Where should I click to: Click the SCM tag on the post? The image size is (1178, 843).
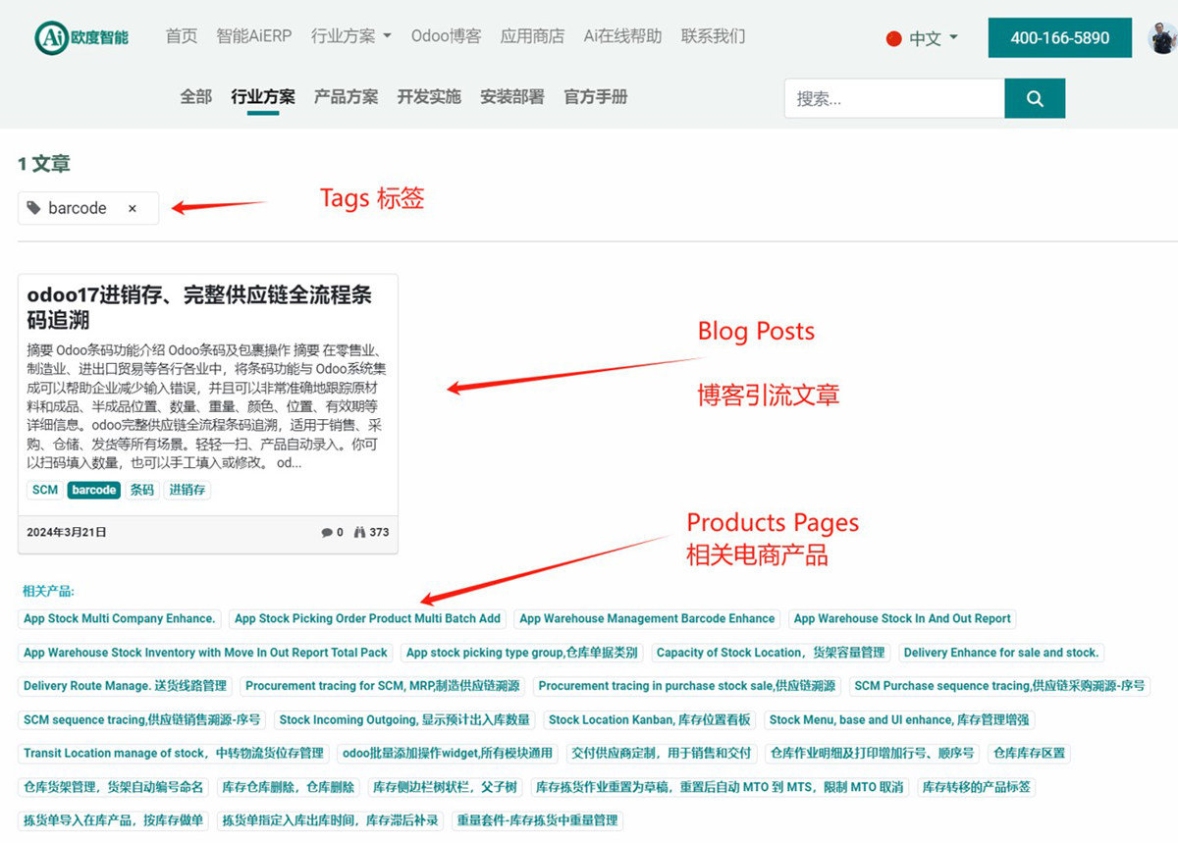point(45,490)
